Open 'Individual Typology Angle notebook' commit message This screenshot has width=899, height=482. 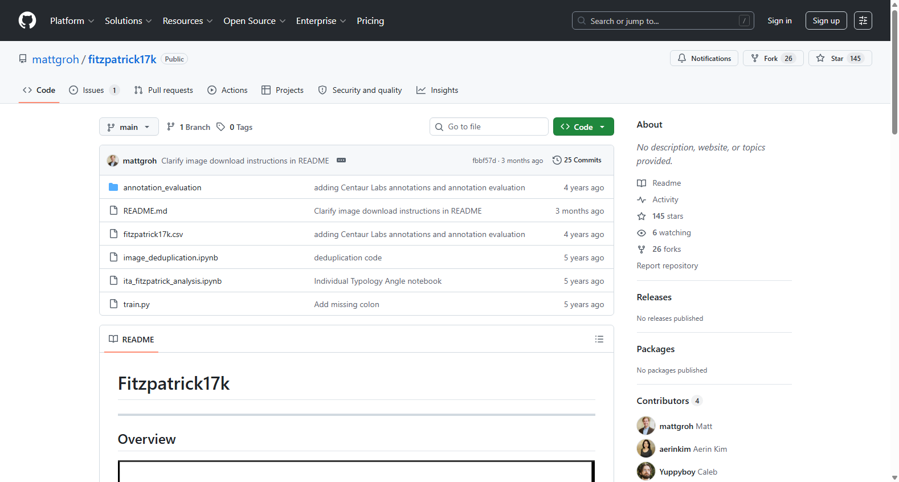coord(378,281)
